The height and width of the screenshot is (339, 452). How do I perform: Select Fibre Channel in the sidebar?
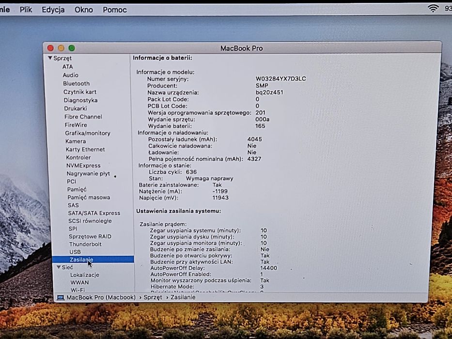tap(83, 116)
